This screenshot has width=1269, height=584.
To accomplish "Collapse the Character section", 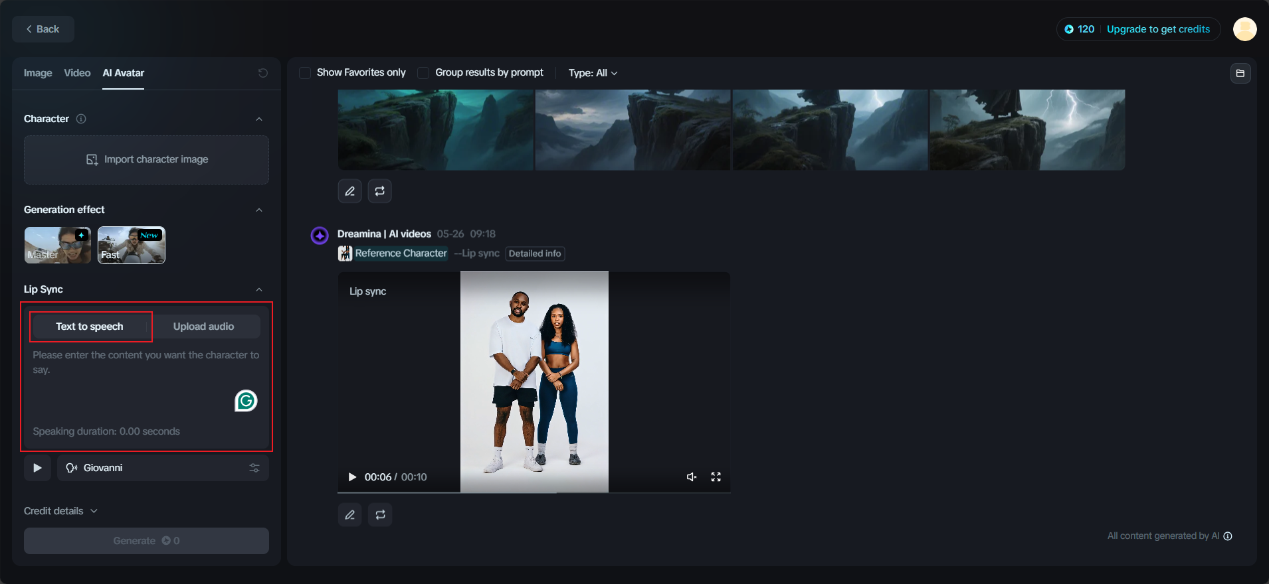I will [259, 119].
